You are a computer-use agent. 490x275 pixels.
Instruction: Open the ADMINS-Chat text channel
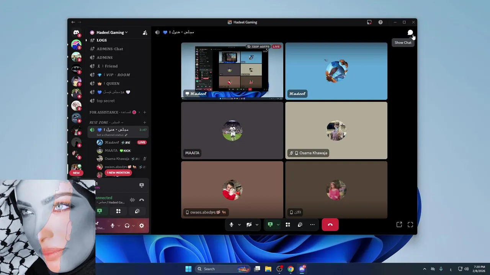[x=118, y=49]
